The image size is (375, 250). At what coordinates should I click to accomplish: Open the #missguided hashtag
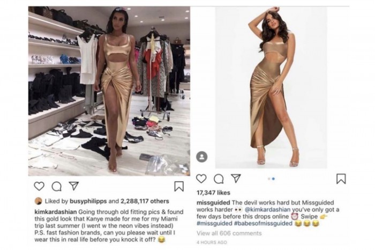(214, 223)
